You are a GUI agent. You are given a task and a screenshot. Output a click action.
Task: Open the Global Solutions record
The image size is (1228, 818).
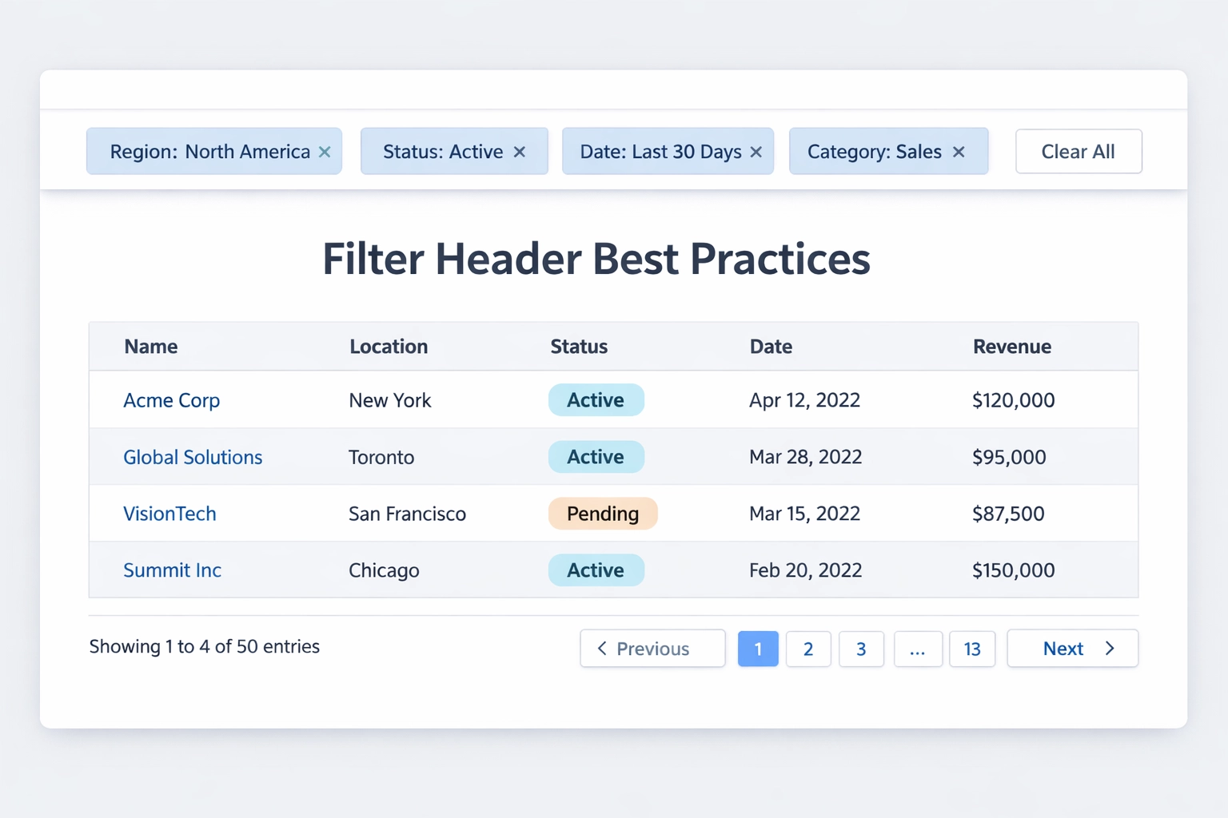click(x=193, y=457)
